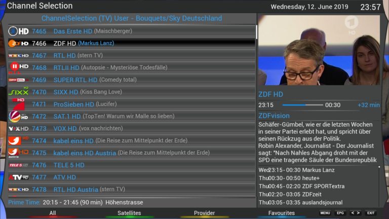Viewport: 389px width, 219px height.
Task: Select channel TELE 5 HD
Action: (x=132, y=165)
